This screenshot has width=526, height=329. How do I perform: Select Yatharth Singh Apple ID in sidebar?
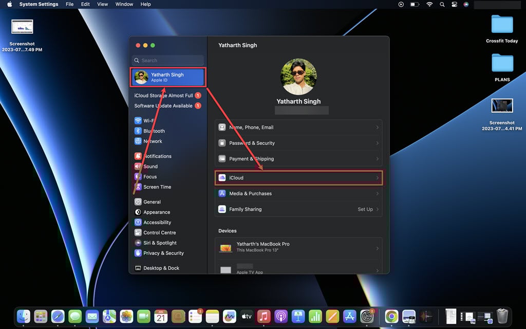tap(168, 77)
